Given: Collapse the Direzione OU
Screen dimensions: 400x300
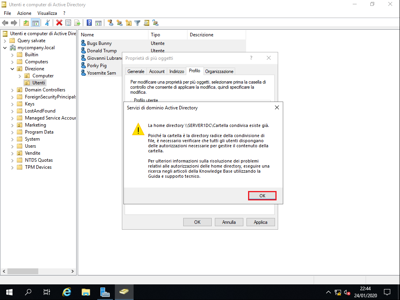Looking at the screenshot, I should 12,69.
